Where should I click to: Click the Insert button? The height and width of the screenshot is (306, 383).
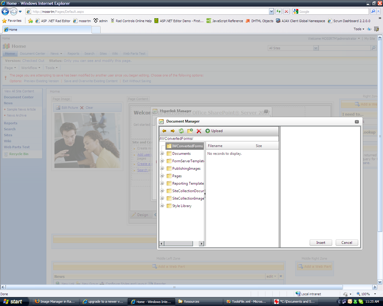point(321,243)
